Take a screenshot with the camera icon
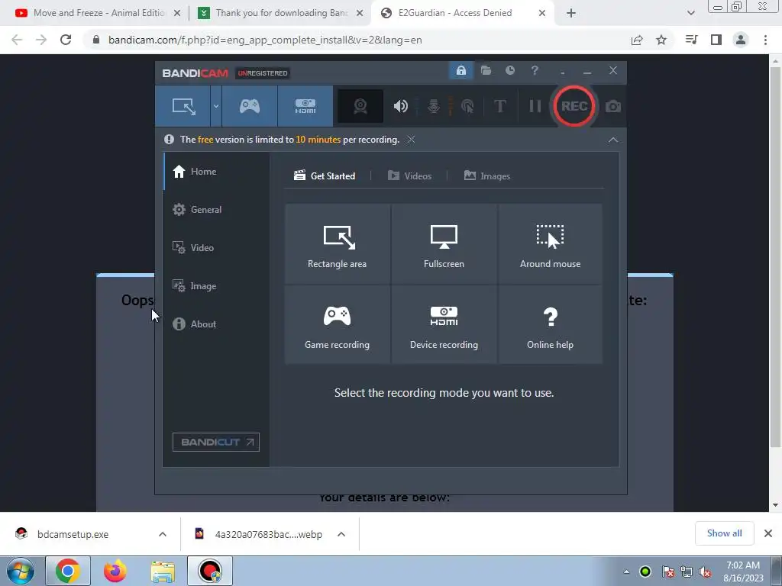This screenshot has height=586, width=782. coord(613,107)
